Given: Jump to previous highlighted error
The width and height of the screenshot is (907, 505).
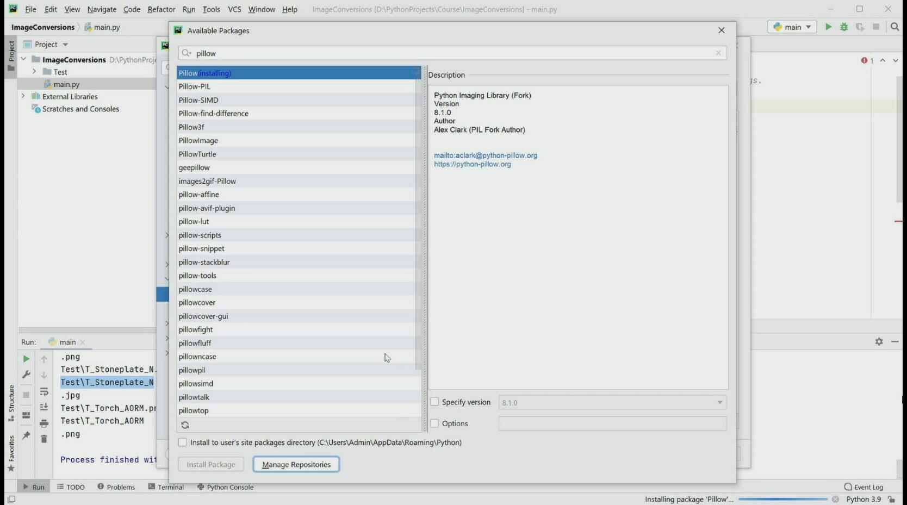Looking at the screenshot, I should point(883,60).
